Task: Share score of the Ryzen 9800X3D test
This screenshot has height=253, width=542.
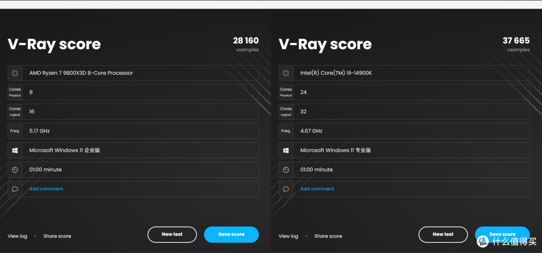Action: [x=57, y=236]
